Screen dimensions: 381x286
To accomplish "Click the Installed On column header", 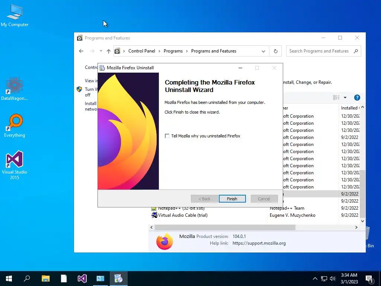I will tap(350, 108).
